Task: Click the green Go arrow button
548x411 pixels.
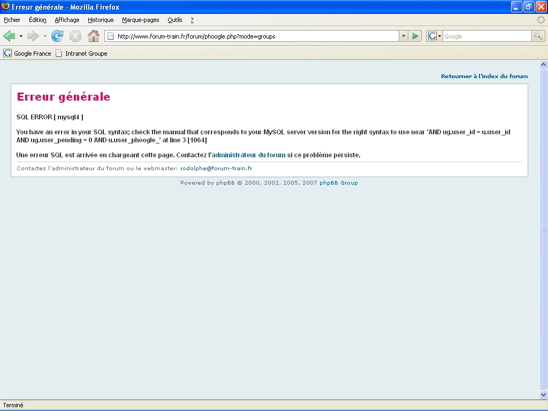Action: point(415,36)
